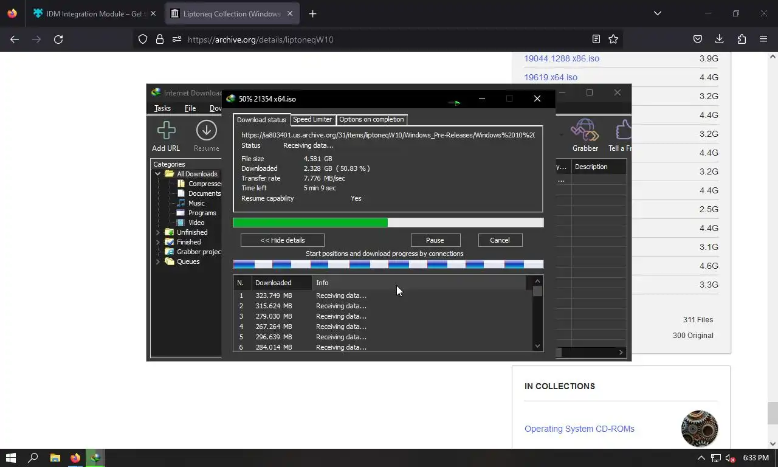
Task: Select the Music category in IDM tree
Action: (196, 203)
